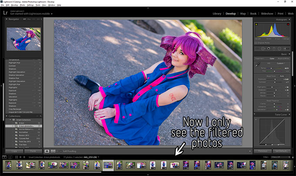Click the Loupe view icon in toolbar
The height and width of the screenshot is (176, 296).
coord(47,151)
